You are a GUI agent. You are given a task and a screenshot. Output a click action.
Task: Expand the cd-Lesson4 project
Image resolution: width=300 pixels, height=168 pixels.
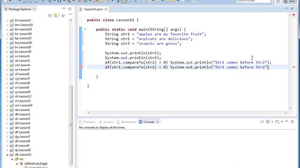[x=7, y=65]
